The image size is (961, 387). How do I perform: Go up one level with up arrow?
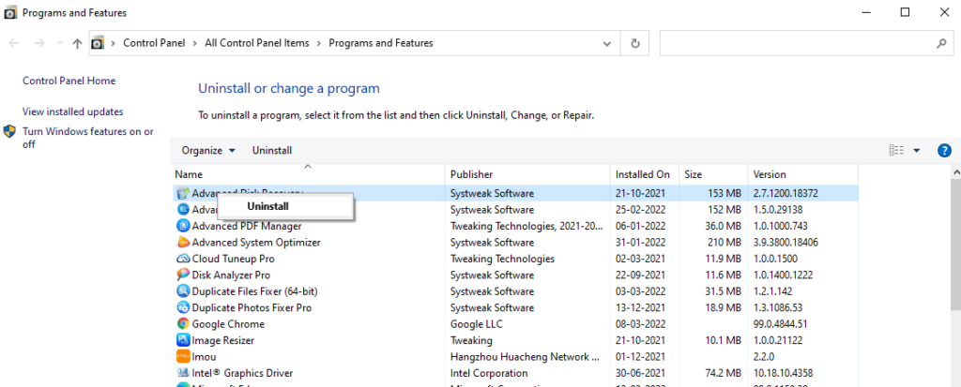pos(77,43)
